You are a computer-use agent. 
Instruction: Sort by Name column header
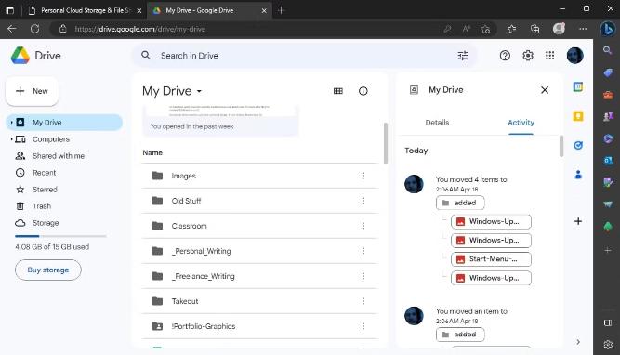152,152
